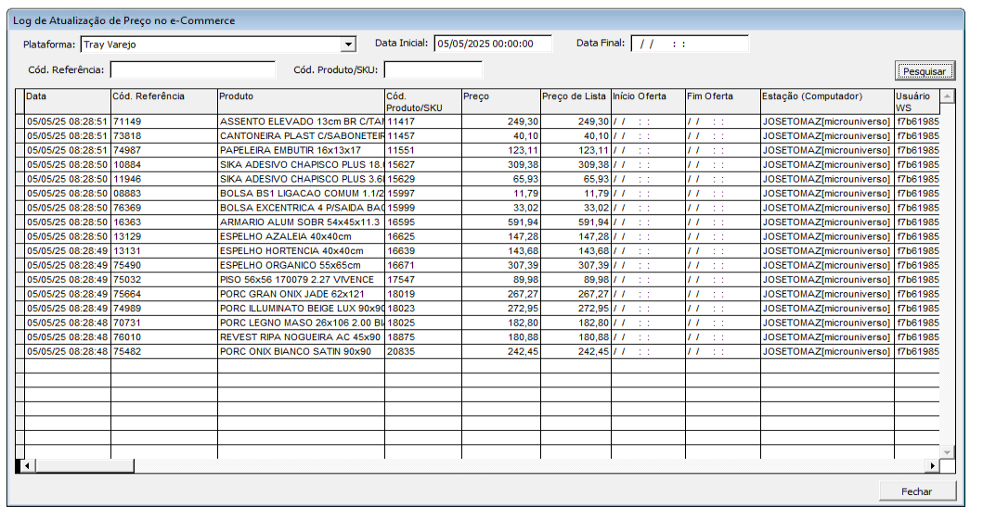Click the Início Oferta column header
983x520 pixels.
click(648, 101)
